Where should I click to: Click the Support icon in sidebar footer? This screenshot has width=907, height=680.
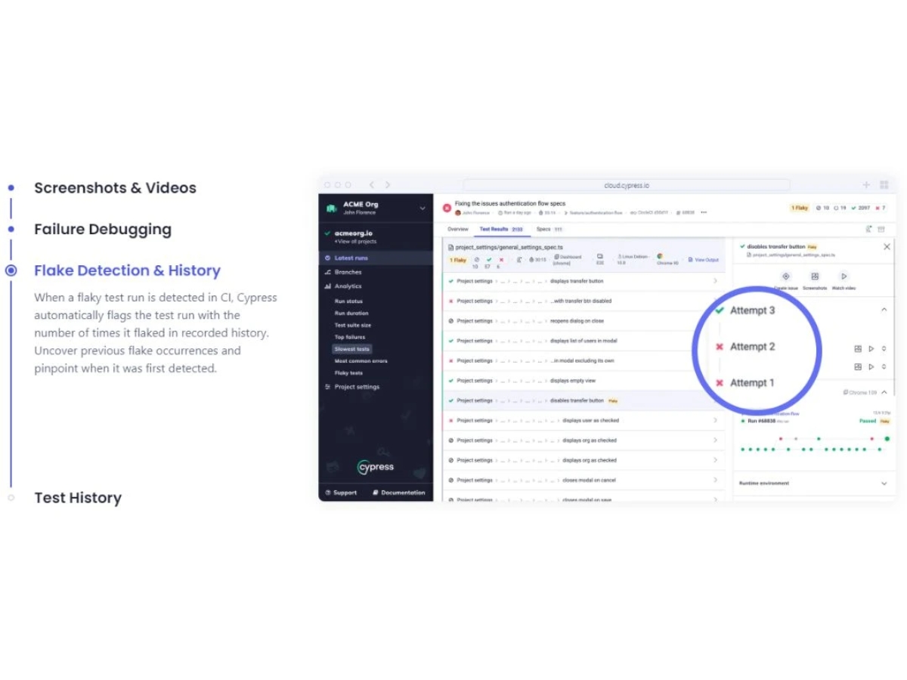(x=328, y=493)
